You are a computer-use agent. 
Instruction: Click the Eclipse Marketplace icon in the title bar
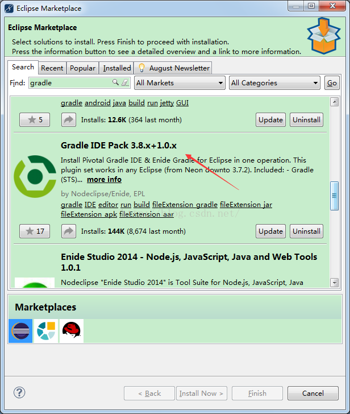click(9, 8)
